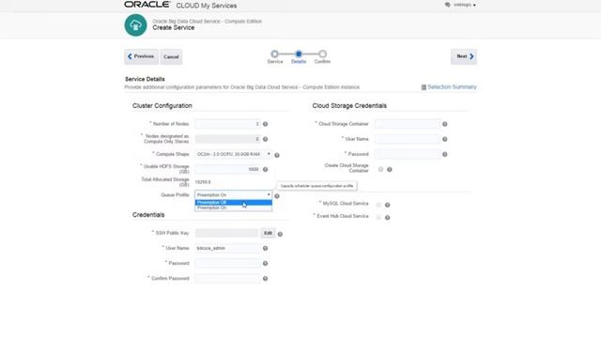Open help for Usable HDFS Storage
The image size is (601, 338).
[x=265, y=169]
